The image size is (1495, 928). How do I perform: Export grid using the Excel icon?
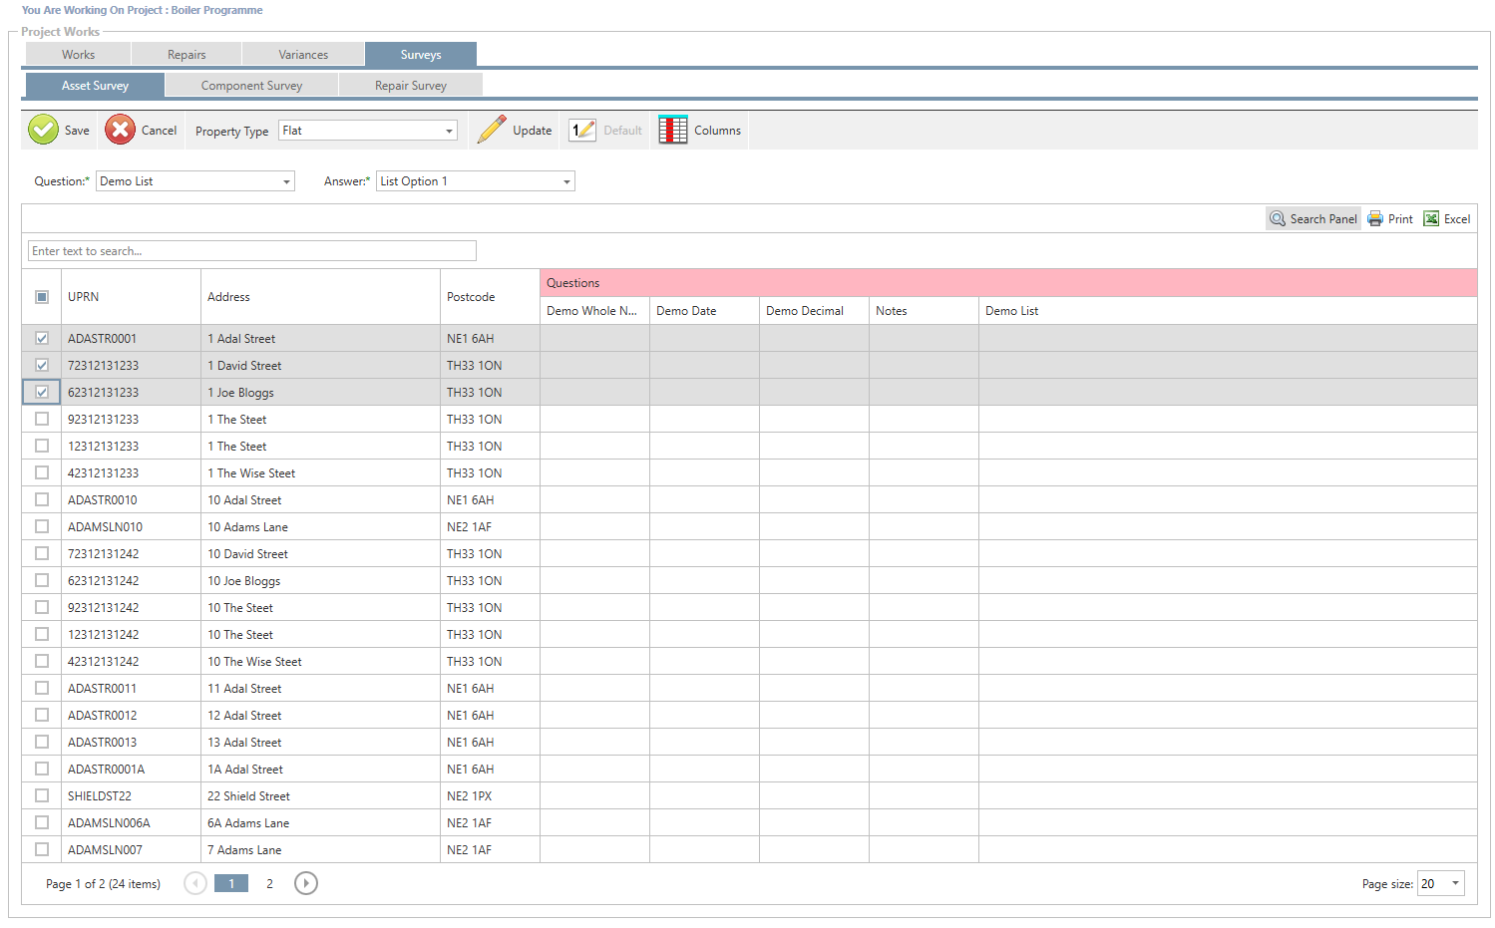[x=1431, y=219]
